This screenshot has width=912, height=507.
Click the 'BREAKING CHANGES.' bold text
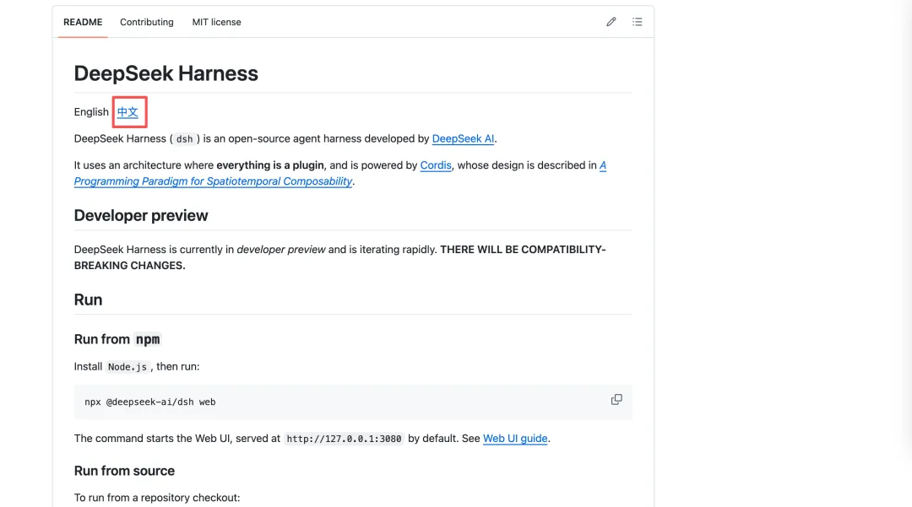130,266
